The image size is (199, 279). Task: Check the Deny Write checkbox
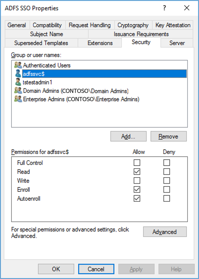[166, 180]
